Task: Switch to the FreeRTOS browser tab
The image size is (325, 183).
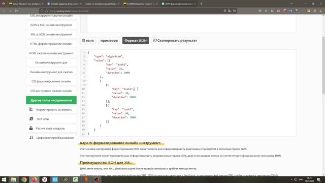Action: pos(140,4)
